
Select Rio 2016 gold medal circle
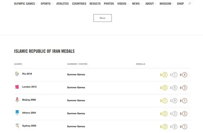165,75
